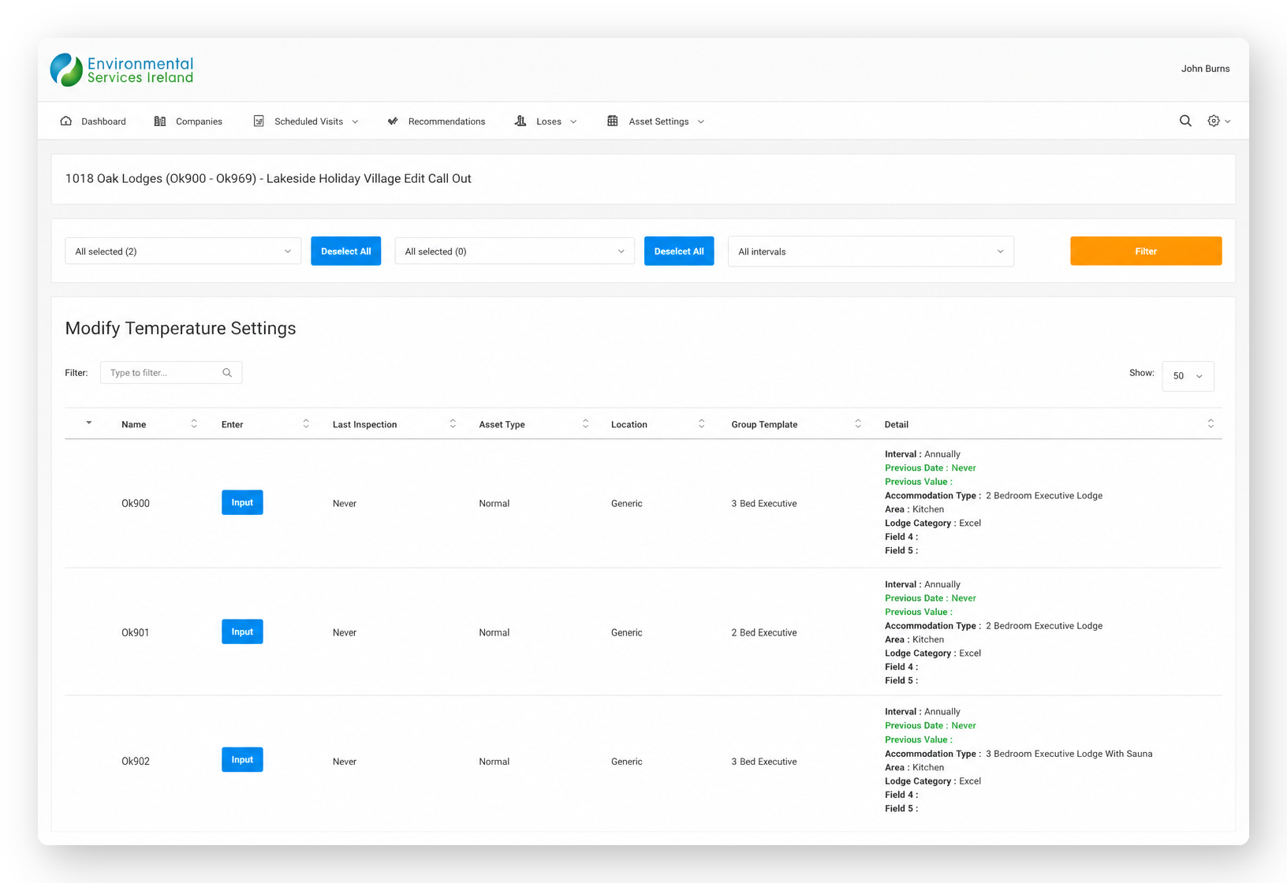Sort table by Enter column arrows
1287x883 pixels.
pos(306,424)
